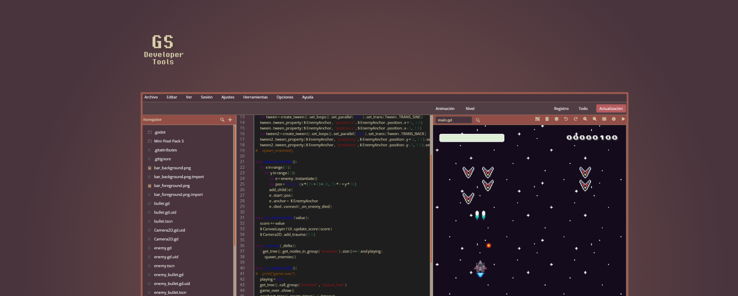
Task: Select the bullet.tscn file
Action: [x=163, y=221]
